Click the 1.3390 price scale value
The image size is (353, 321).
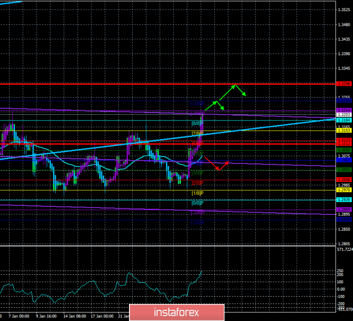[x=344, y=54]
